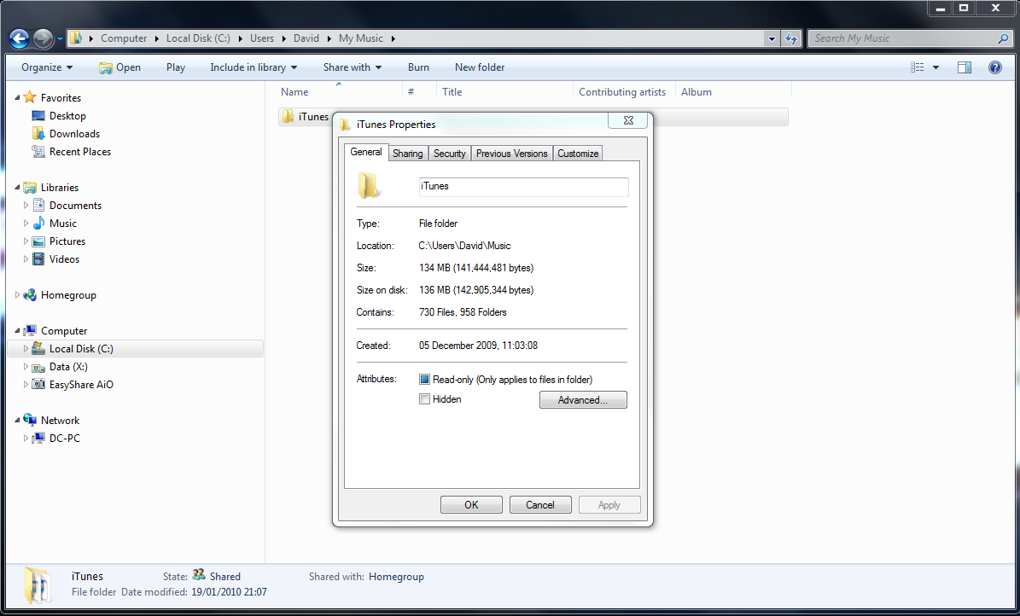Toggle the Read-only attribute checkbox
The image size is (1020, 616).
point(425,379)
